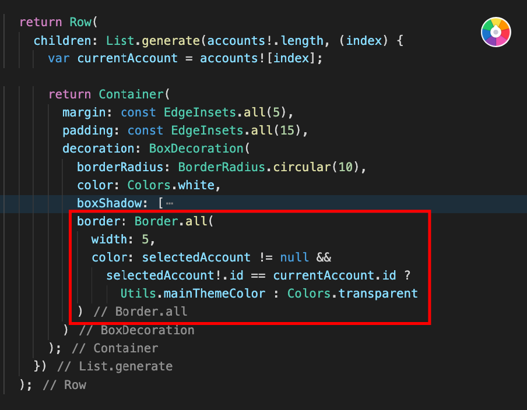Expand the folded boxShadow ellipsis
The width and height of the screenshot is (527, 410).
[169, 204]
